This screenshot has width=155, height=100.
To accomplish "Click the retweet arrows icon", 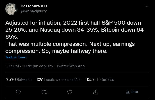I will pyautogui.click(x=44, y=92).
